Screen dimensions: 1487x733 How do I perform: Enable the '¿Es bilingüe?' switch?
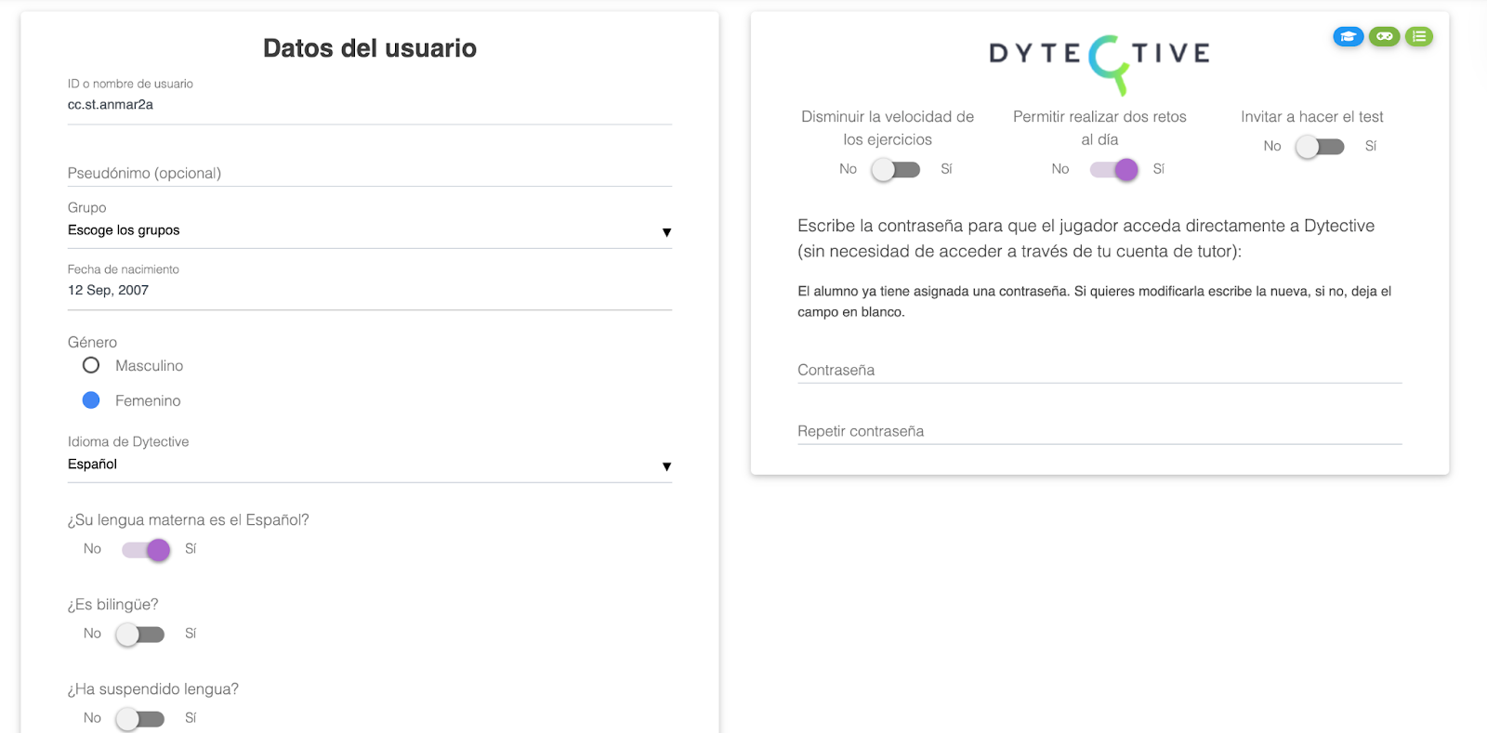[140, 634]
